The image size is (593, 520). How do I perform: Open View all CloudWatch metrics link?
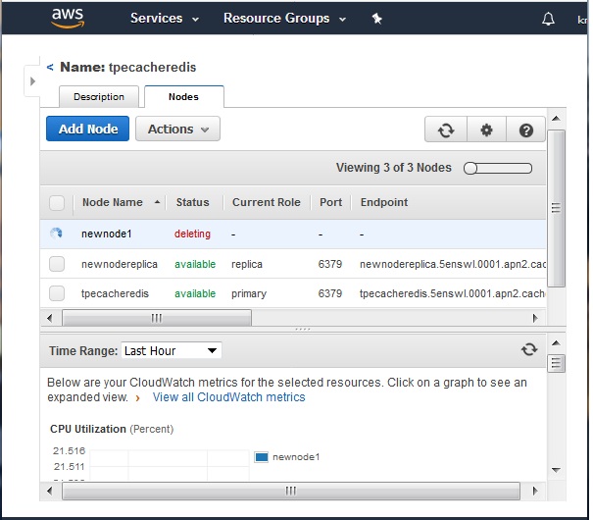click(x=228, y=397)
